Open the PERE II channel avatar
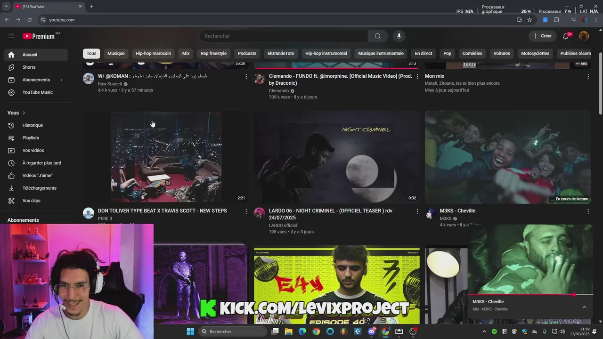The image size is (603, 339). pos(89,213)
